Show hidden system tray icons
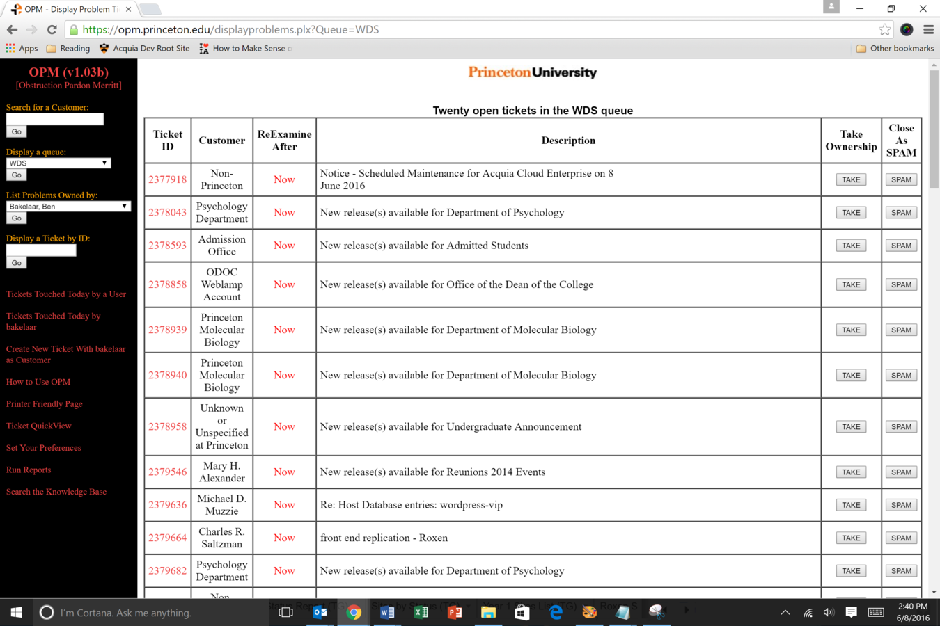This screenshot has width=940, height=626. click(x=785, y=613)
